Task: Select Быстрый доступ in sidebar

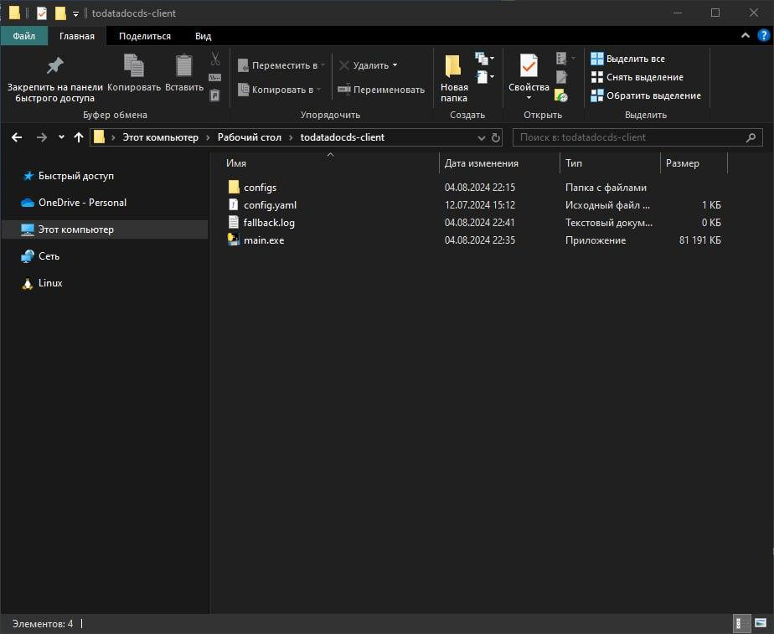Action: coord(68,176)
